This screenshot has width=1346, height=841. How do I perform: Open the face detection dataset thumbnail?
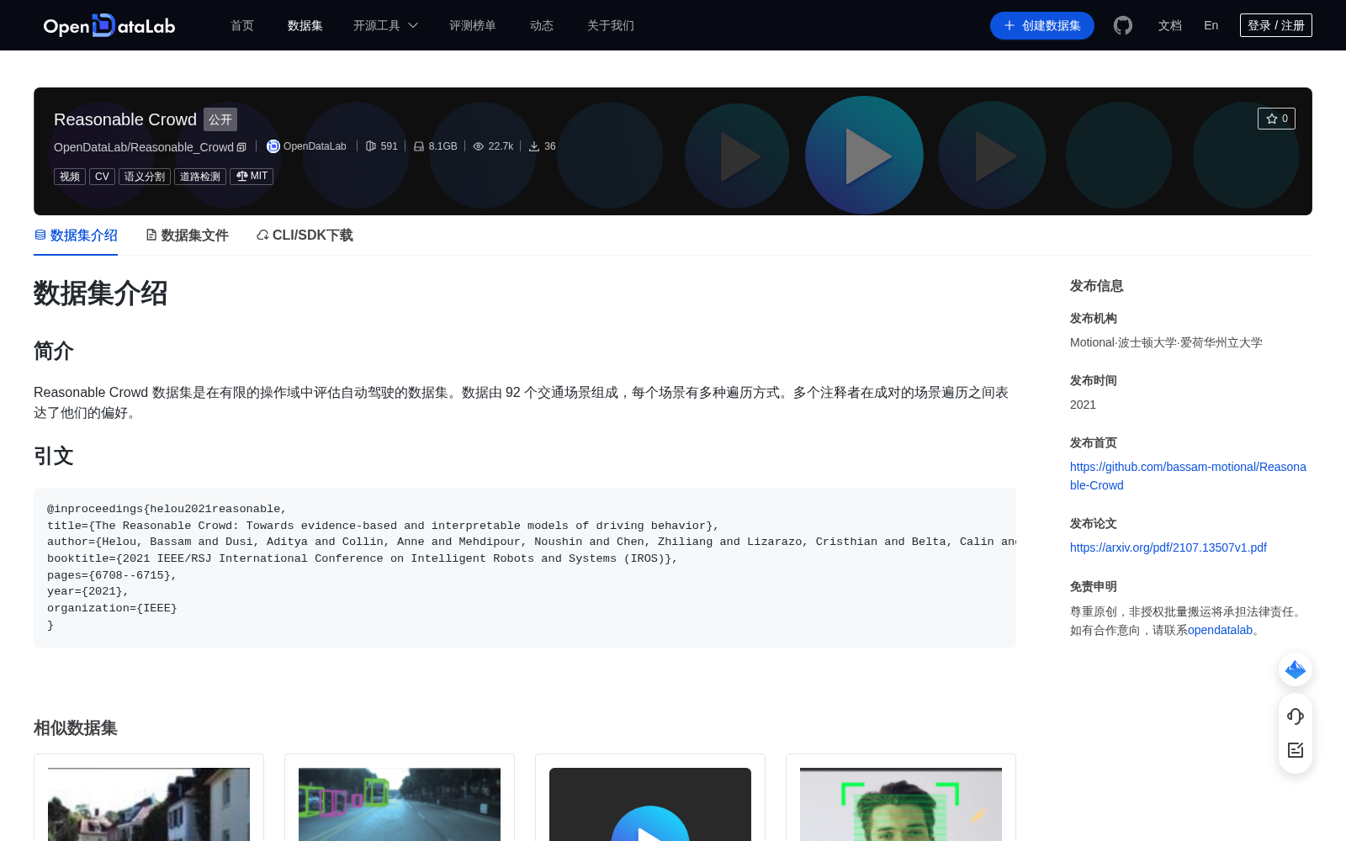(x=901, y=804)
